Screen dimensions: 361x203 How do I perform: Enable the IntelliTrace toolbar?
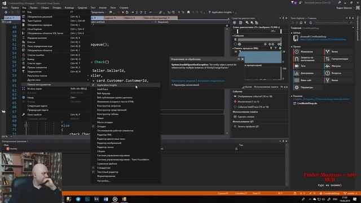pos(125,89)
